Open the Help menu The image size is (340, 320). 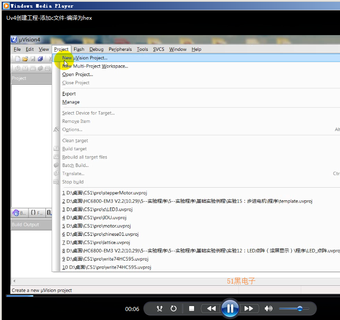(x=196, y=50)
